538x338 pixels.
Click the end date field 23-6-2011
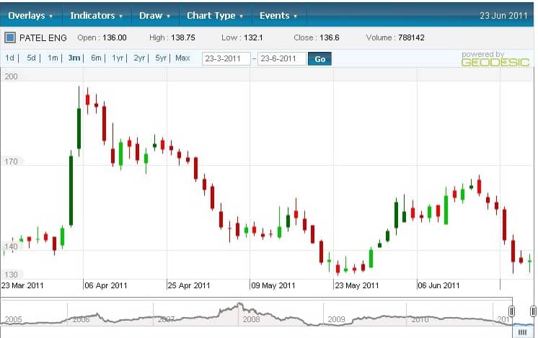[x=281, y=59]
